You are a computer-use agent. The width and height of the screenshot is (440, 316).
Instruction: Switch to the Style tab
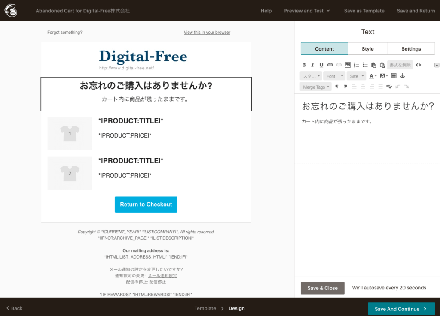(x=367, y=49)
